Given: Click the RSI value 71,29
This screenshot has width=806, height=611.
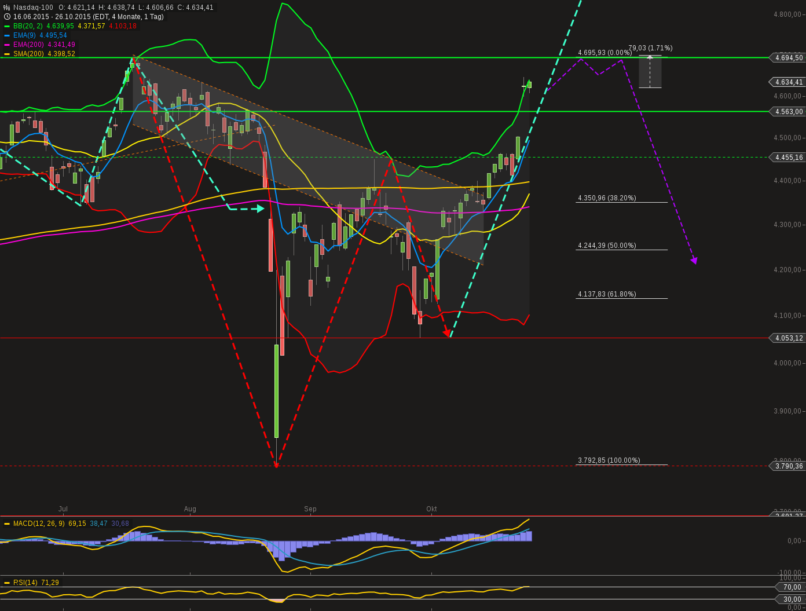Looking at the screenshot, I should point(50,583).
